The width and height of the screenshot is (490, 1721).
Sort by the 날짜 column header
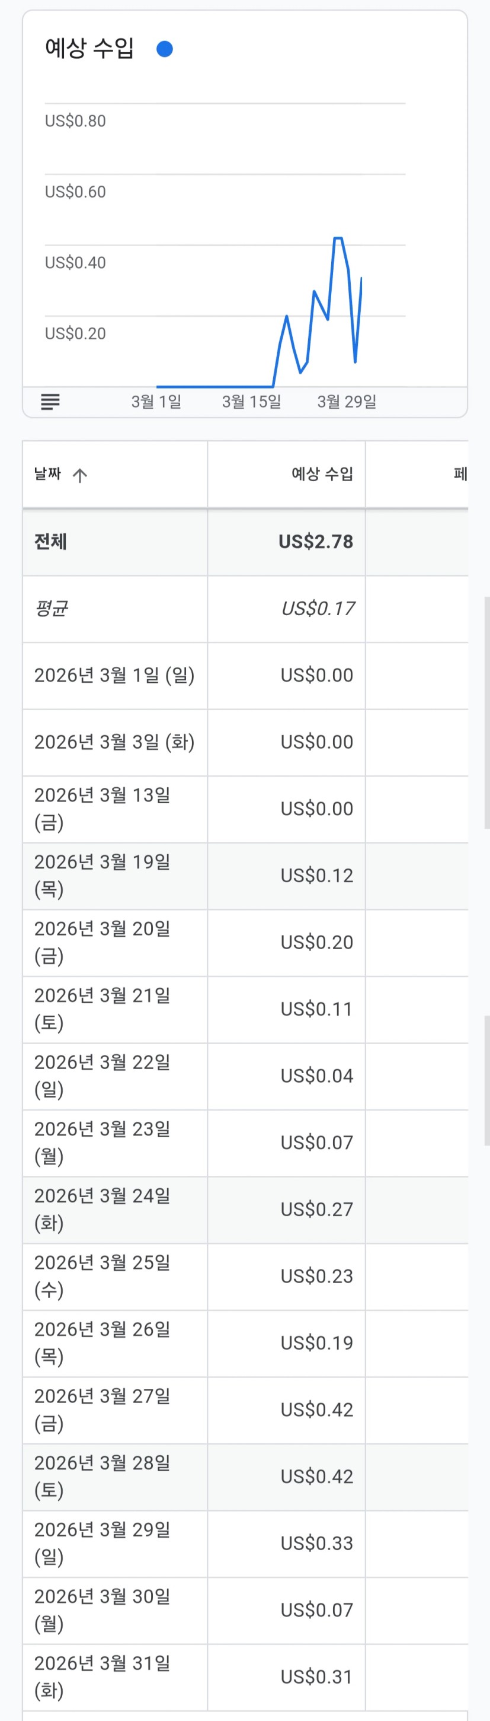48,473
